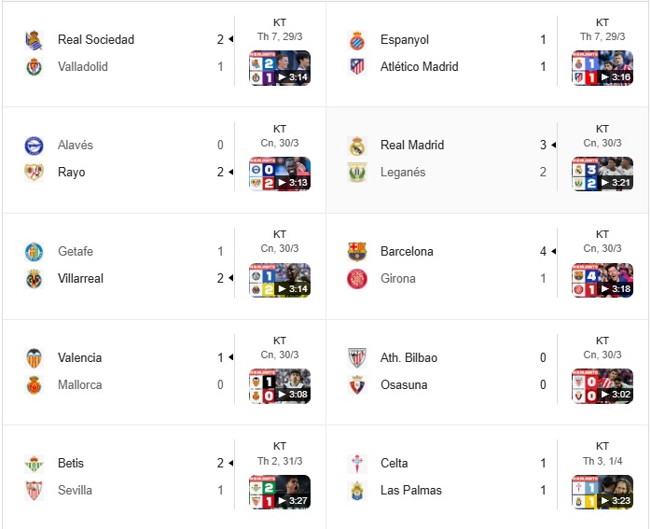The image size is (651, 529).
Task: Open the Espanyol team name link
Action: pyautogui.click(x=405, y=40)
